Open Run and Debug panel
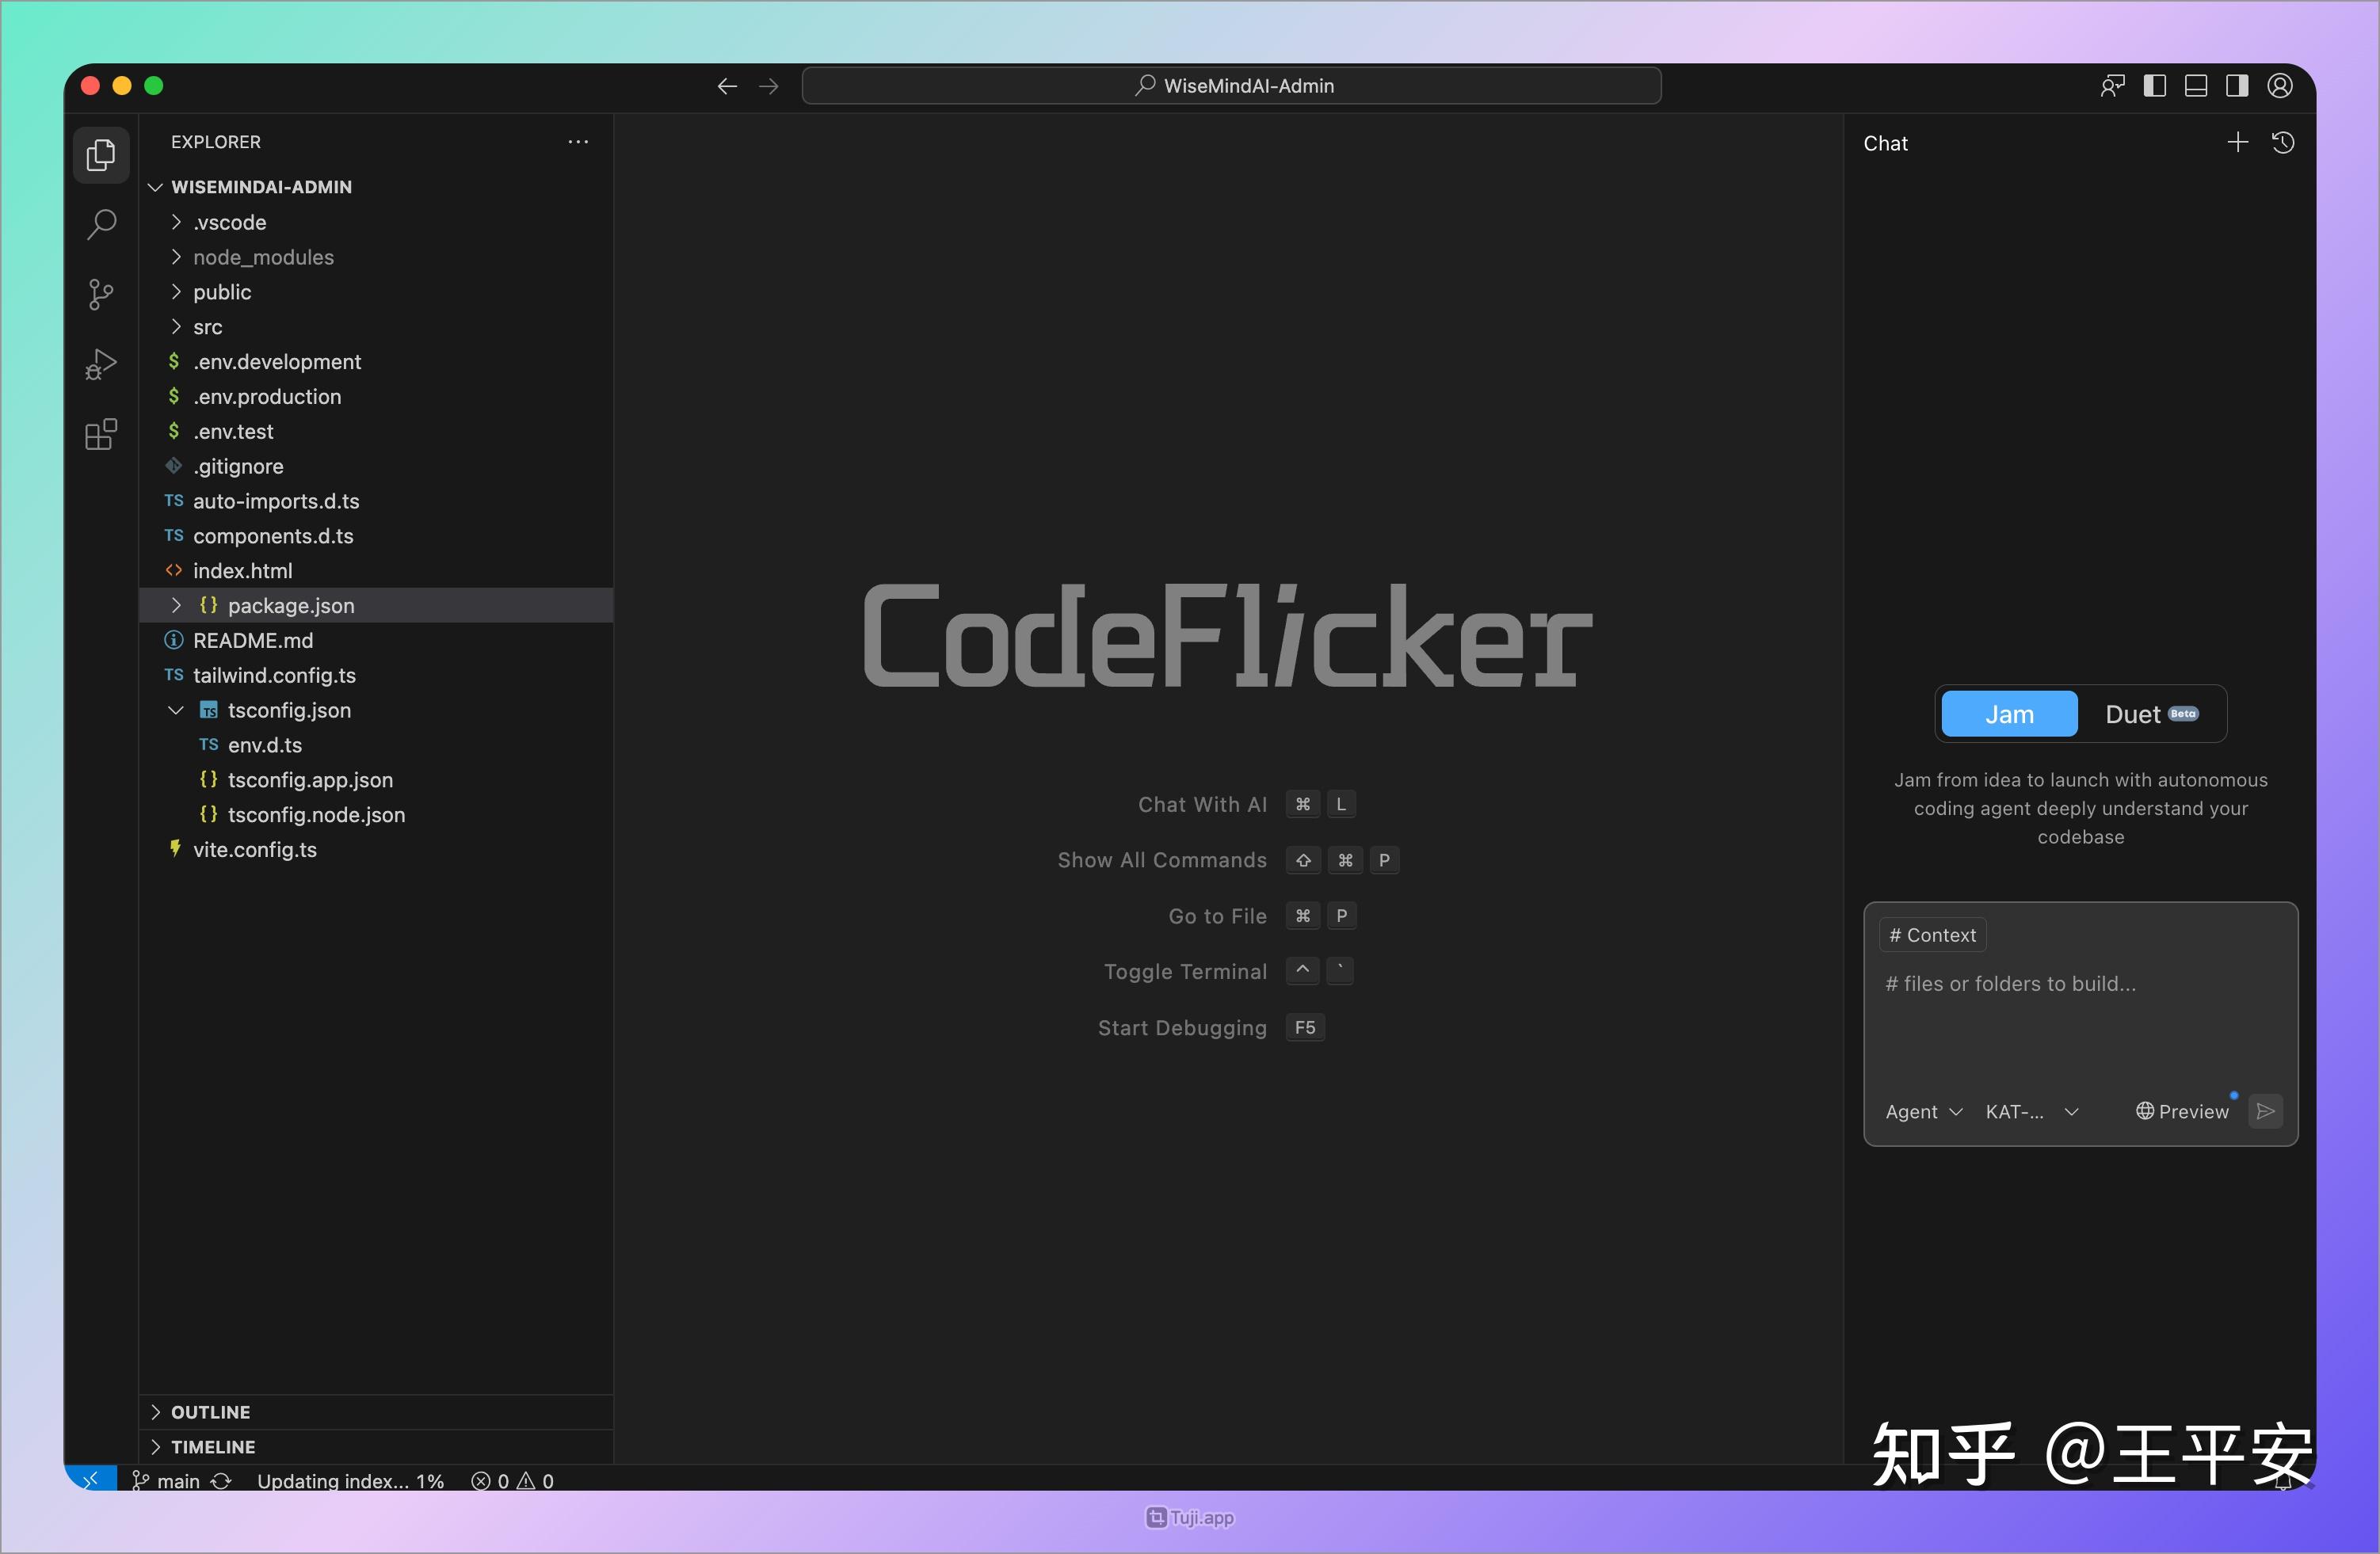Image resolution: width=2380 pixels, height=1554 pixels. [x=100, y=363]
